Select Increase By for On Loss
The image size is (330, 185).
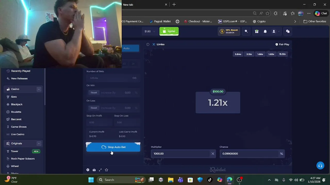coord(108,108)
